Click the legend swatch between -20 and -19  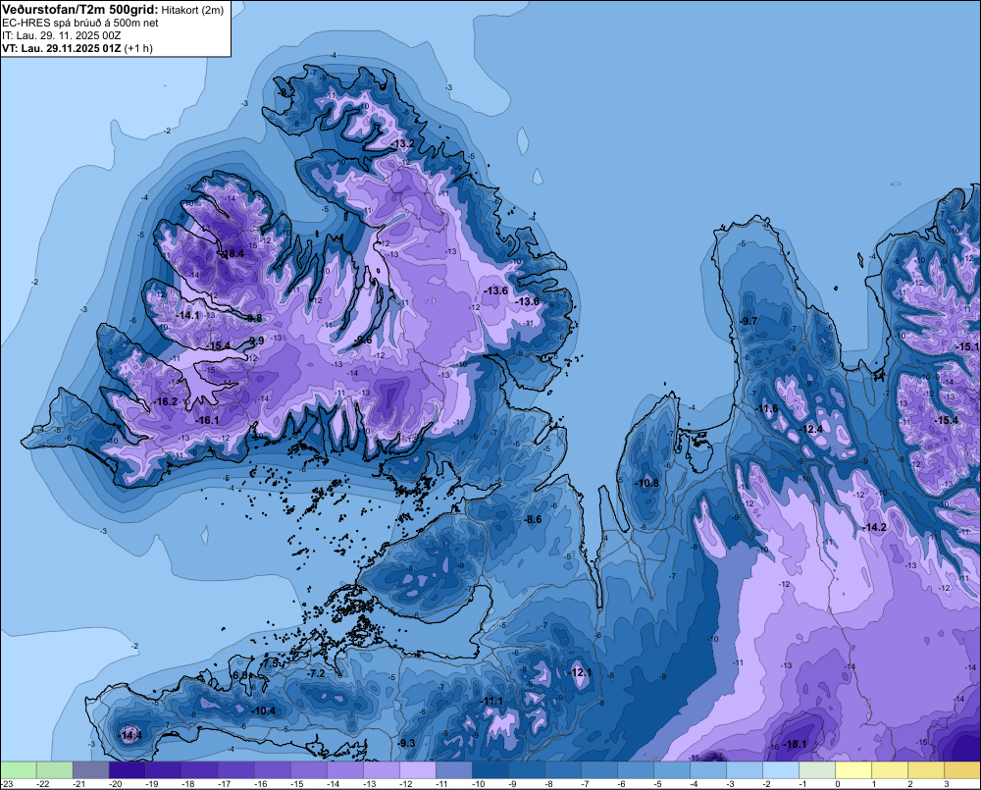127,769
